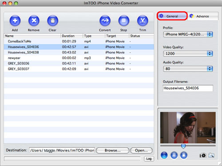Sort by the Type column header

94,36
